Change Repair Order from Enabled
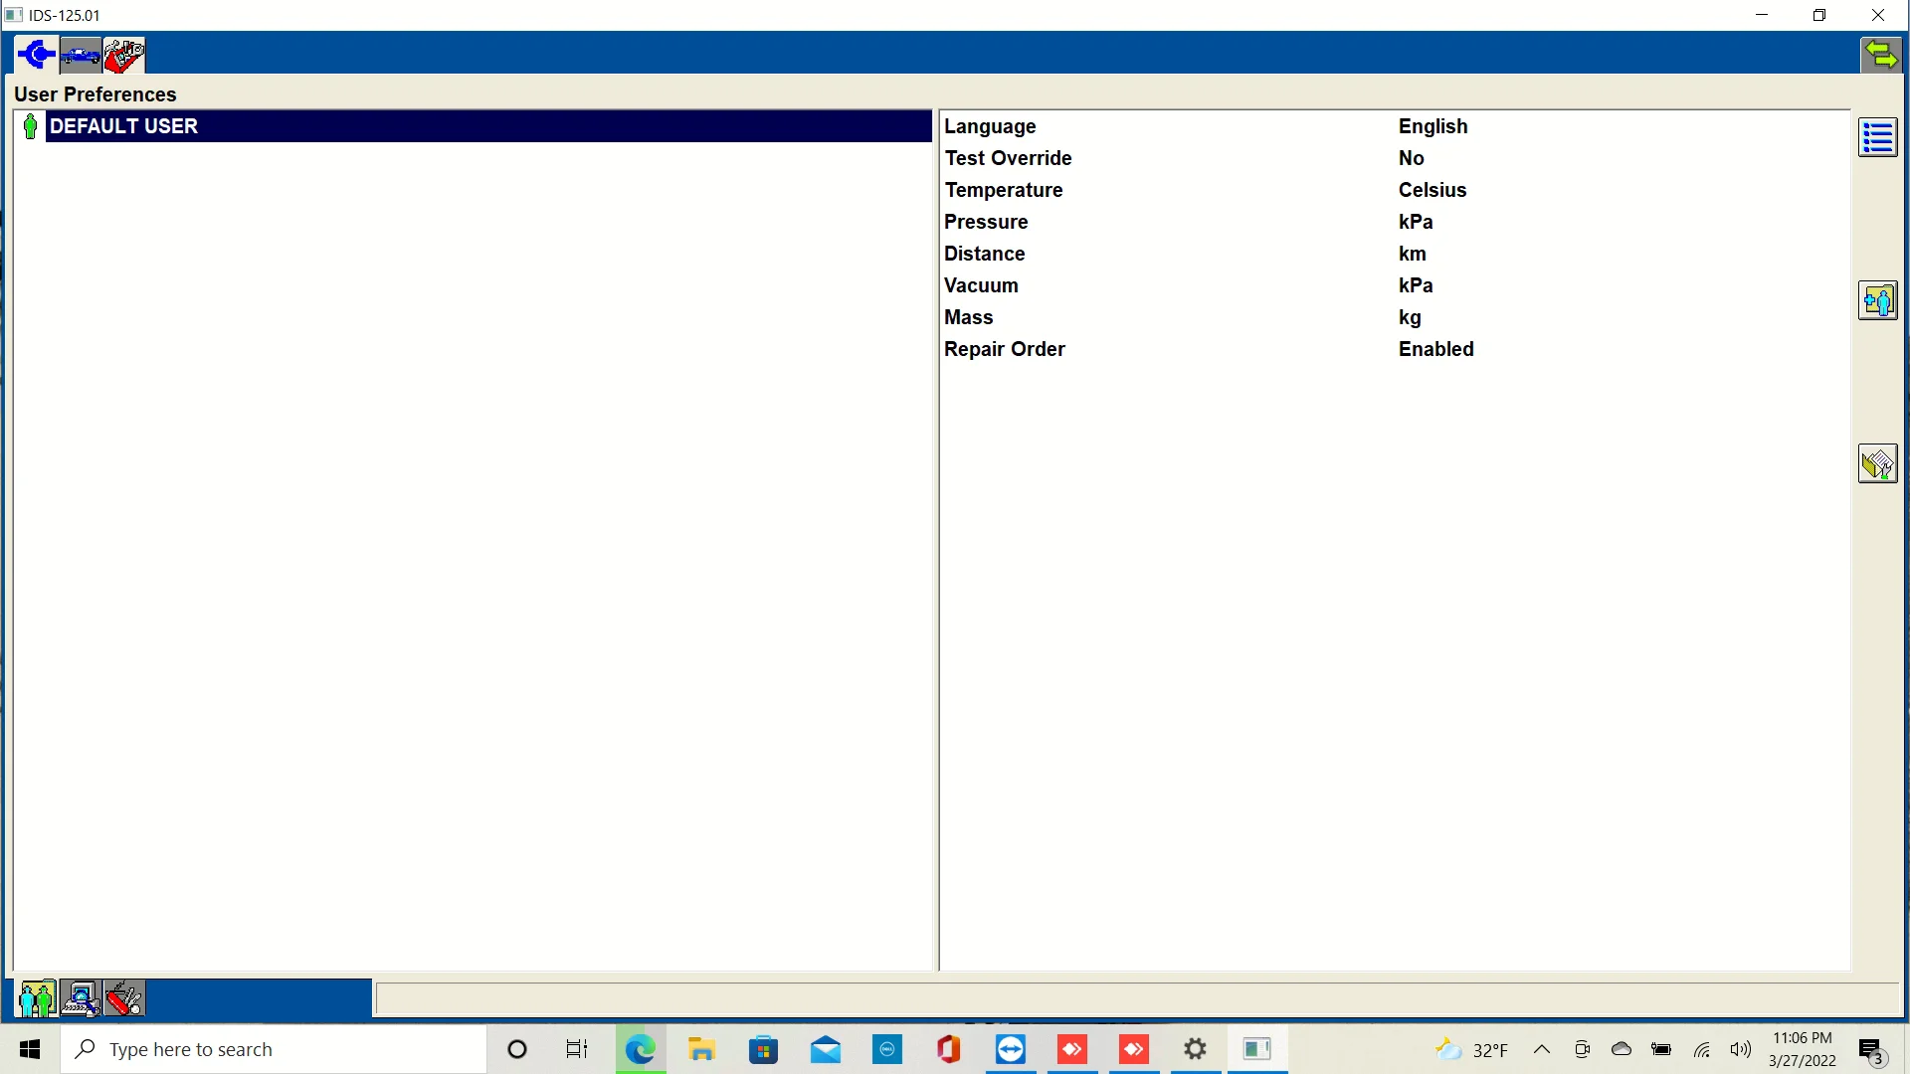The width and height of the screenshot is (1910, 1074). (1436, 349)
